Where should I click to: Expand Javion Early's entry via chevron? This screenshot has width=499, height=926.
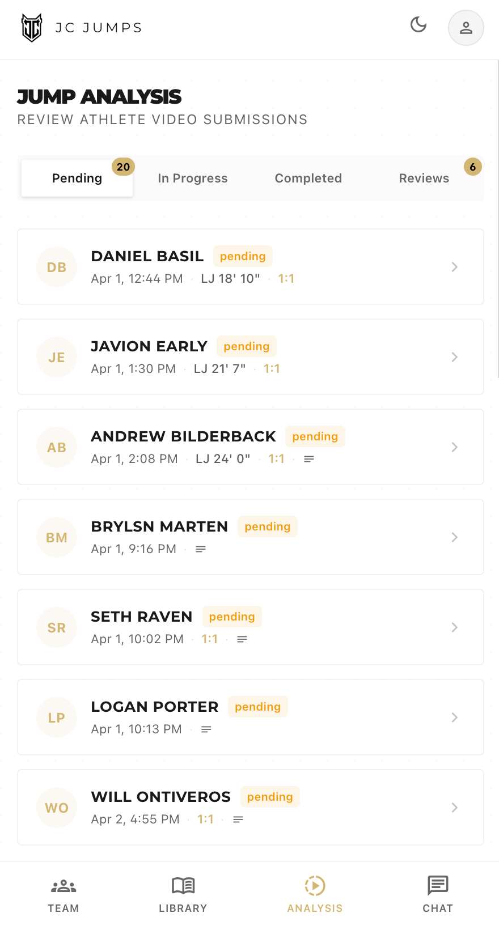[454, 357]
